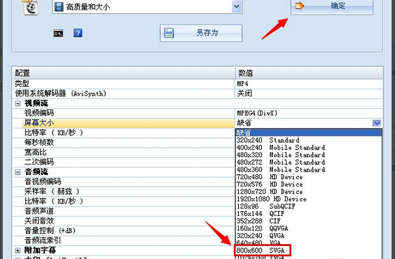Expand the 附加字幕 section

click(x=18, y=250)
